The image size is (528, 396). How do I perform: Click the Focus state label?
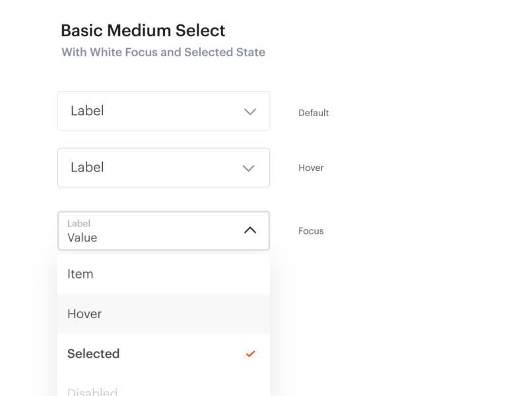pyautogui.click(x=311, y=231)
